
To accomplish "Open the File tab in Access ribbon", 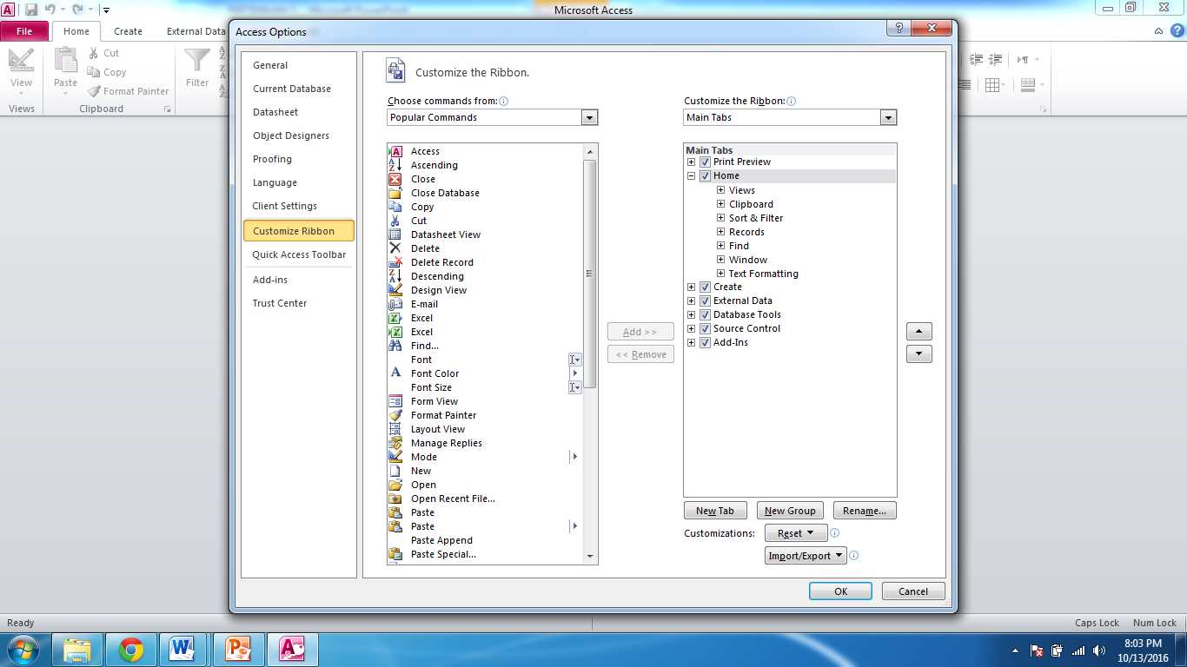I will coord(24,31).
